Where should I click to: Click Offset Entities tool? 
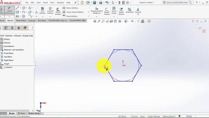click(58, 11)
